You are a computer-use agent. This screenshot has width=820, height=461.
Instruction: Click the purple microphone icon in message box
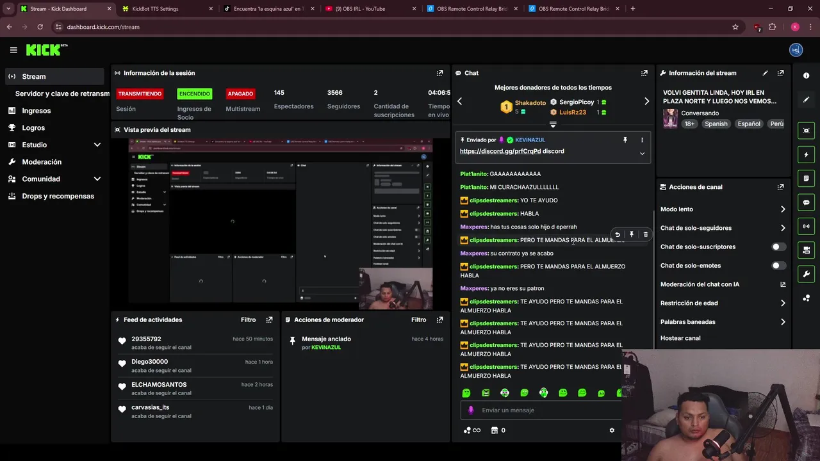(471, 410)
